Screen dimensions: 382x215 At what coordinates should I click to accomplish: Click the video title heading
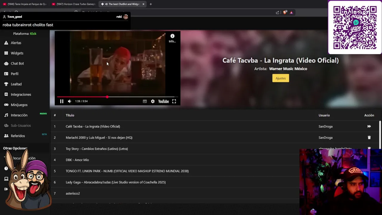tap(281, 60)
